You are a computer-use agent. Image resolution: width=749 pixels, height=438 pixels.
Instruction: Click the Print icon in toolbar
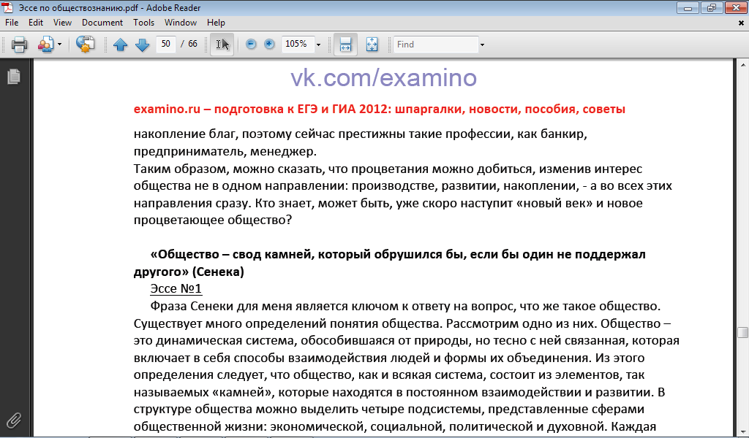[x=19, y=45]
